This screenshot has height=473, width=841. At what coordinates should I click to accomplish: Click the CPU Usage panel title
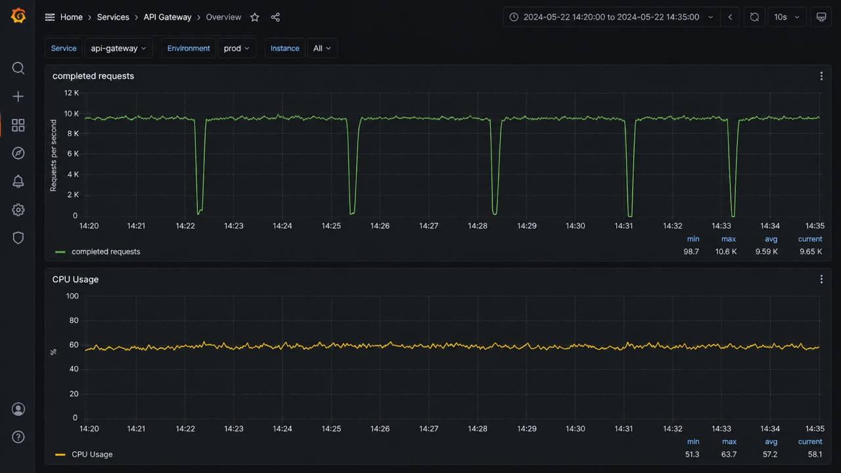[x=76, y=279]
